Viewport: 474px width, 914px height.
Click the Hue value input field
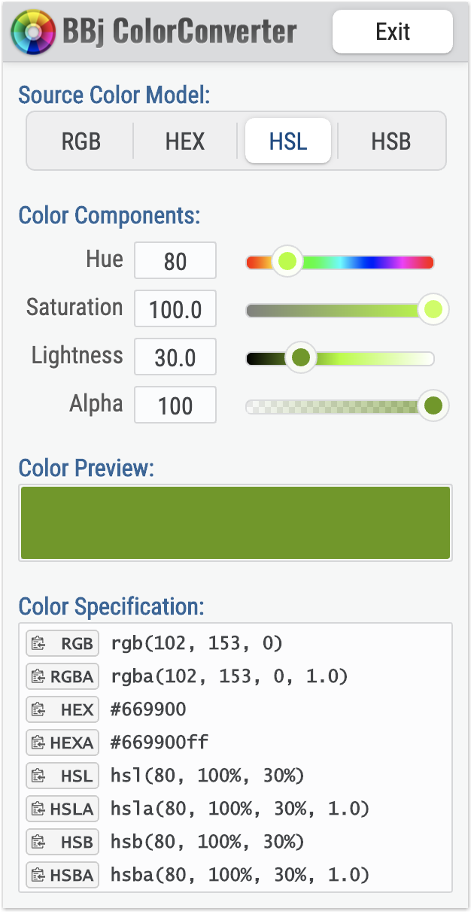(x=175, y=261)
